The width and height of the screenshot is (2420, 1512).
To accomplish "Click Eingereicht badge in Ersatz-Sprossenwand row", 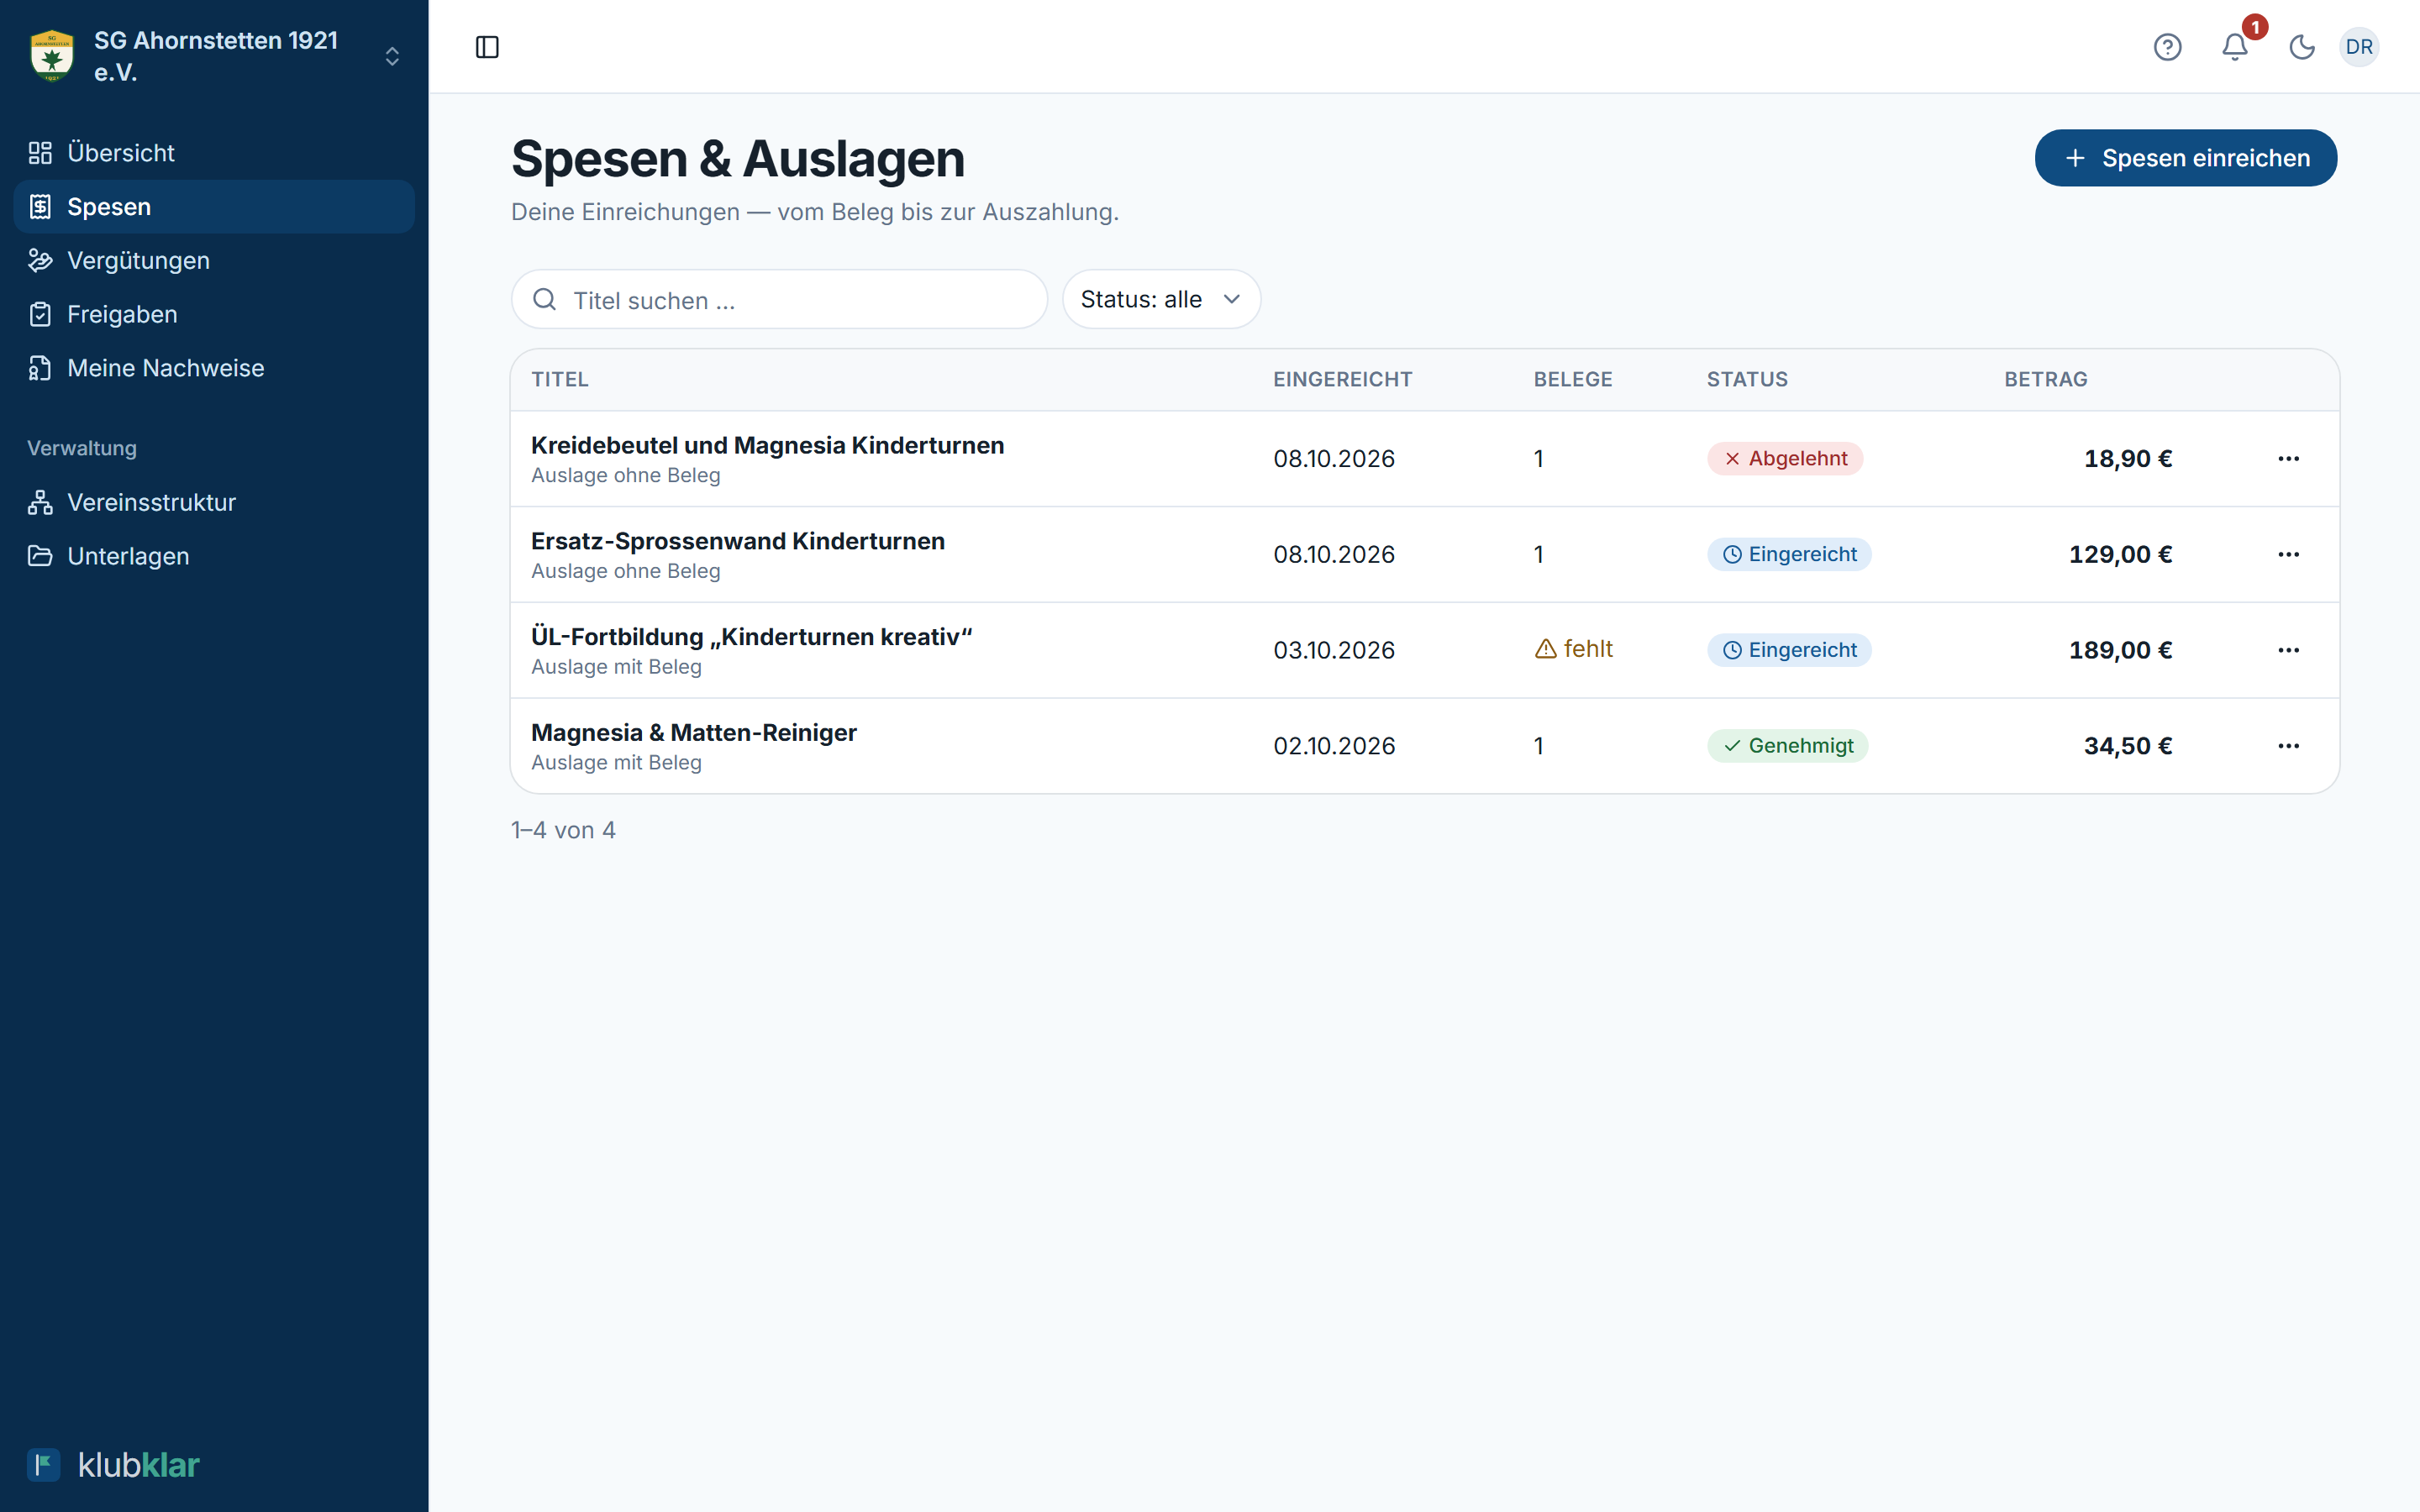I will 1789,555.
